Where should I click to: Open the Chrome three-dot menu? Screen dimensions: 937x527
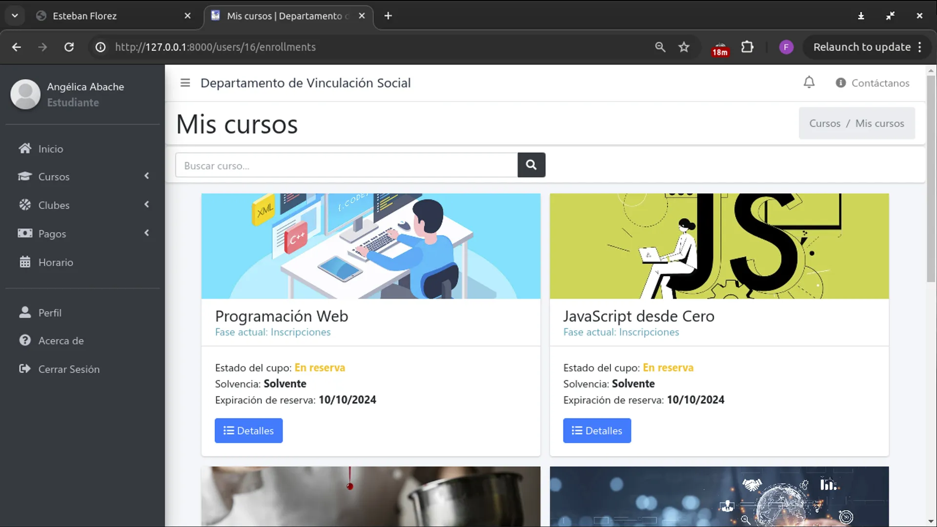(920, 47)
